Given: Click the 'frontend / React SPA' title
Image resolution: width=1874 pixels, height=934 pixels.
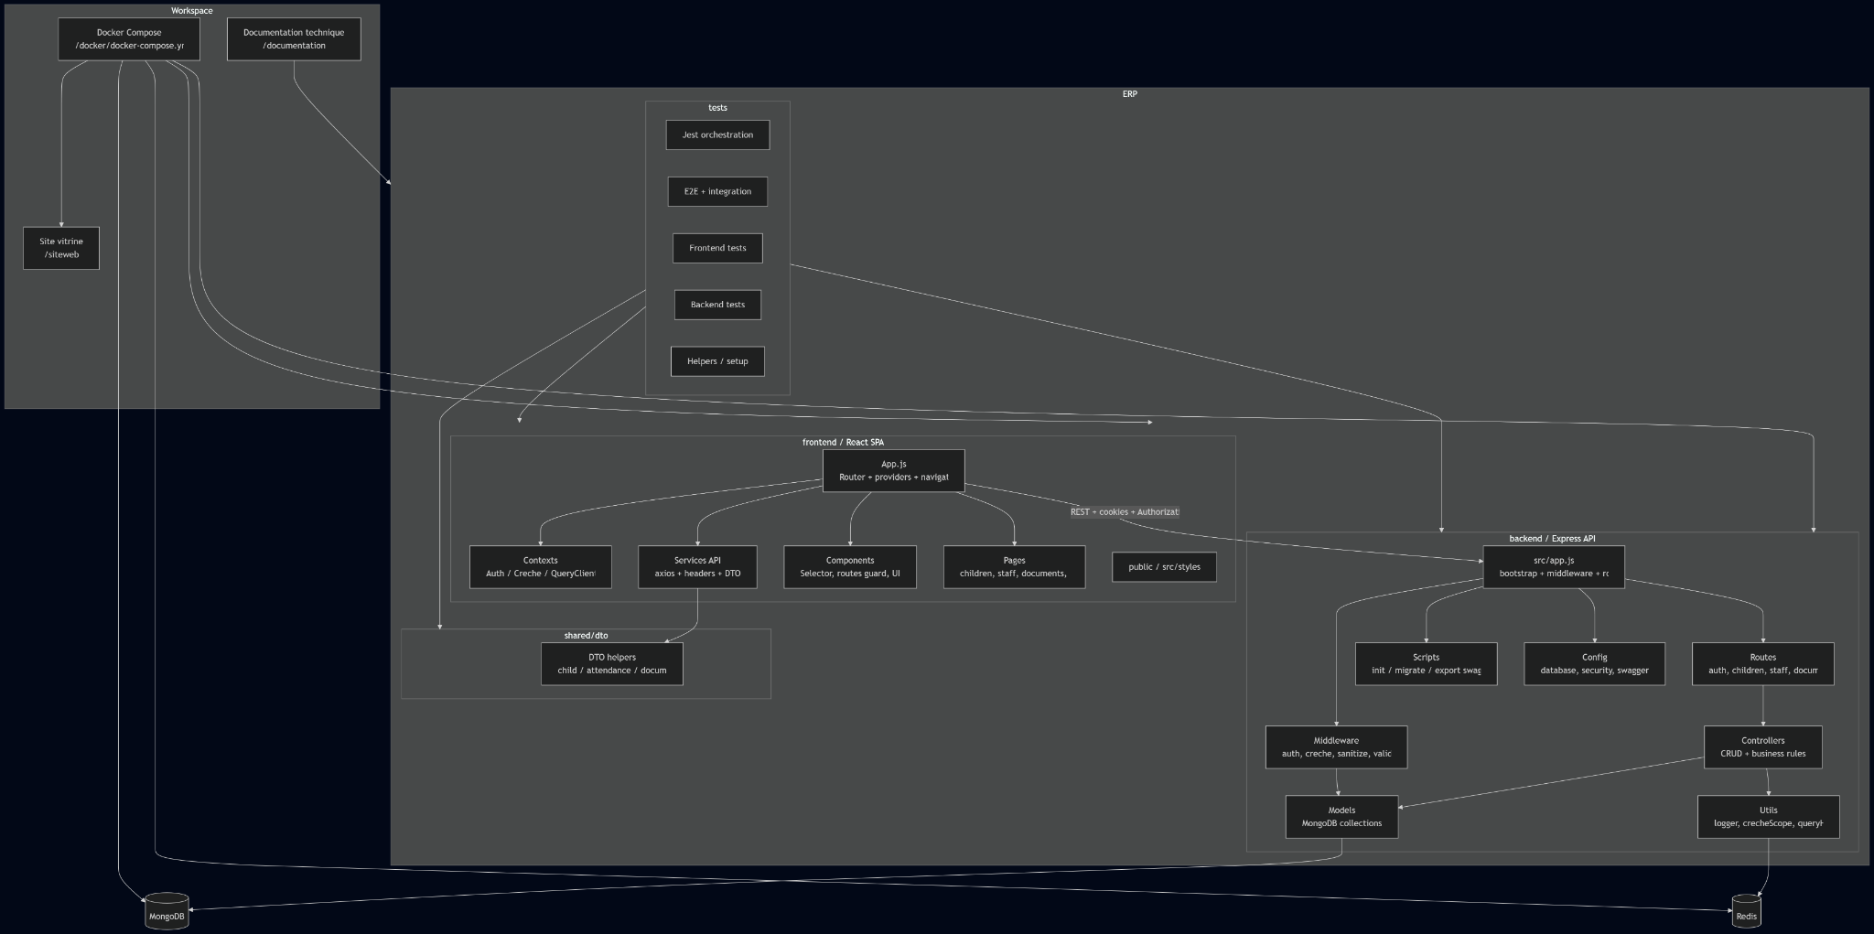Looking at the screenshot, I should tap(843, 443).
